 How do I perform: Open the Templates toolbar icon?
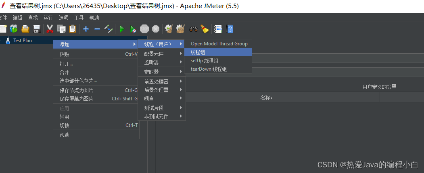(x=14, y=29)
